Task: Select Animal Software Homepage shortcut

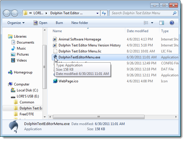Action: [80, 39]
